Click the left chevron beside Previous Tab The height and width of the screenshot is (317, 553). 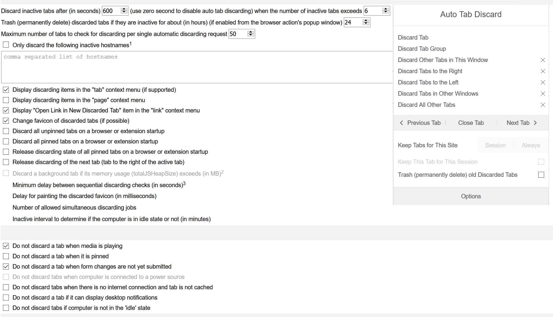(x=401, y=123)
